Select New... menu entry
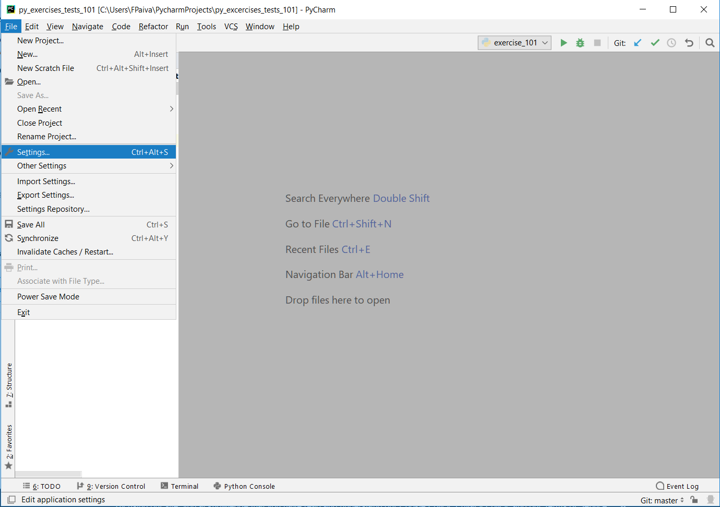The image size is (720, 507). 89,54
